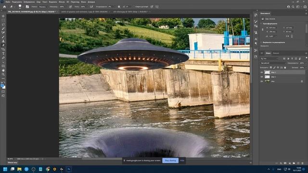
Task: Open Character panel icon in dock
Action: point(256,39)
